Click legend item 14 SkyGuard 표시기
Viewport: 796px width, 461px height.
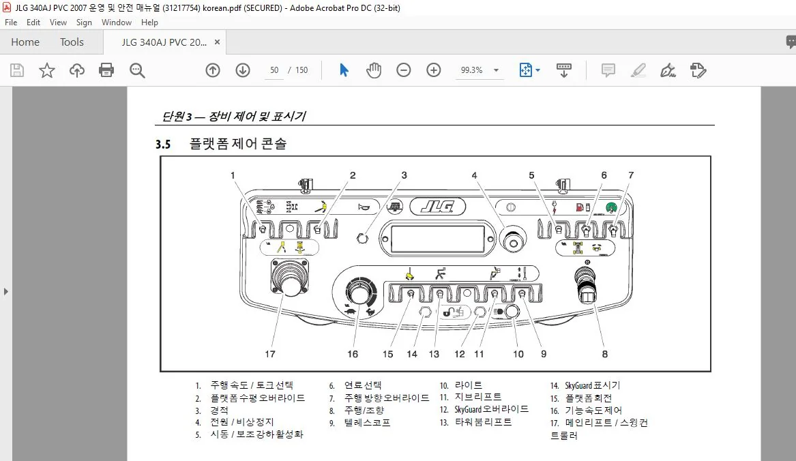[x=585, y=385]
